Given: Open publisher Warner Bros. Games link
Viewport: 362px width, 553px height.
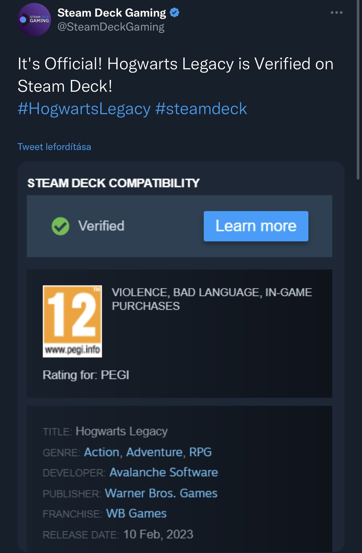Looking at the screenshot, I should pyautogui.click(x=161, y=493).
